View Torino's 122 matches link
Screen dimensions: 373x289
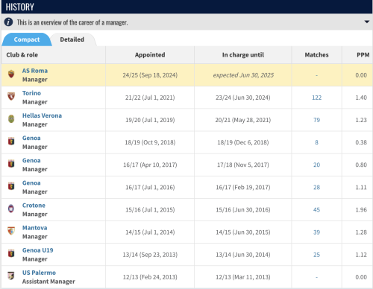point(316,98)
